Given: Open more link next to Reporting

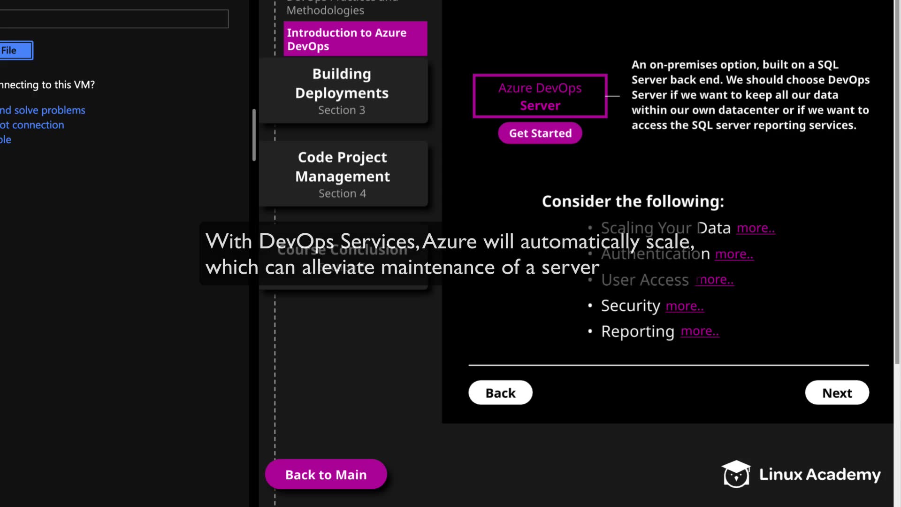Looking at the screenshot, I should pos(700,331).
